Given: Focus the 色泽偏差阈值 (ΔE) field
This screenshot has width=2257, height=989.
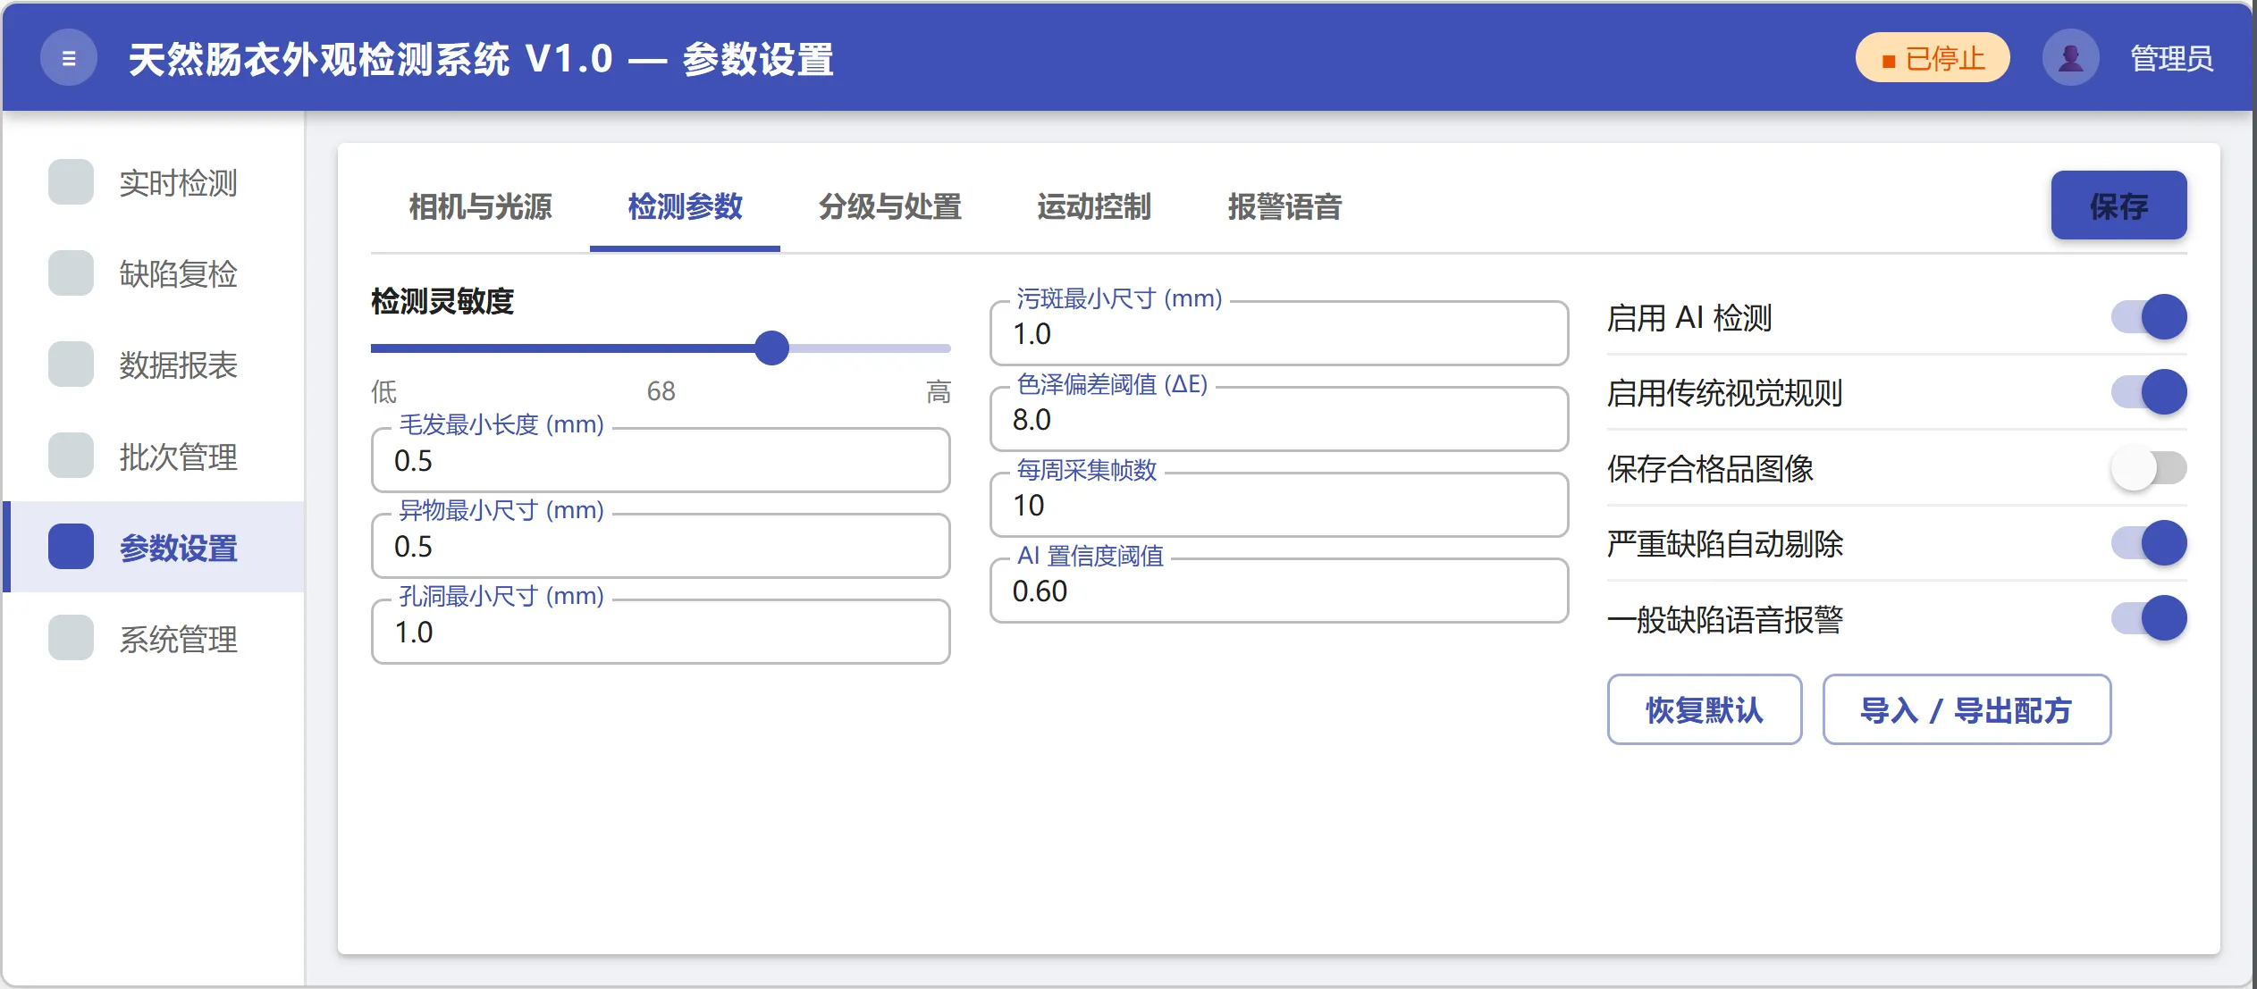Looking at the screenshot, I should [1279, 419].
